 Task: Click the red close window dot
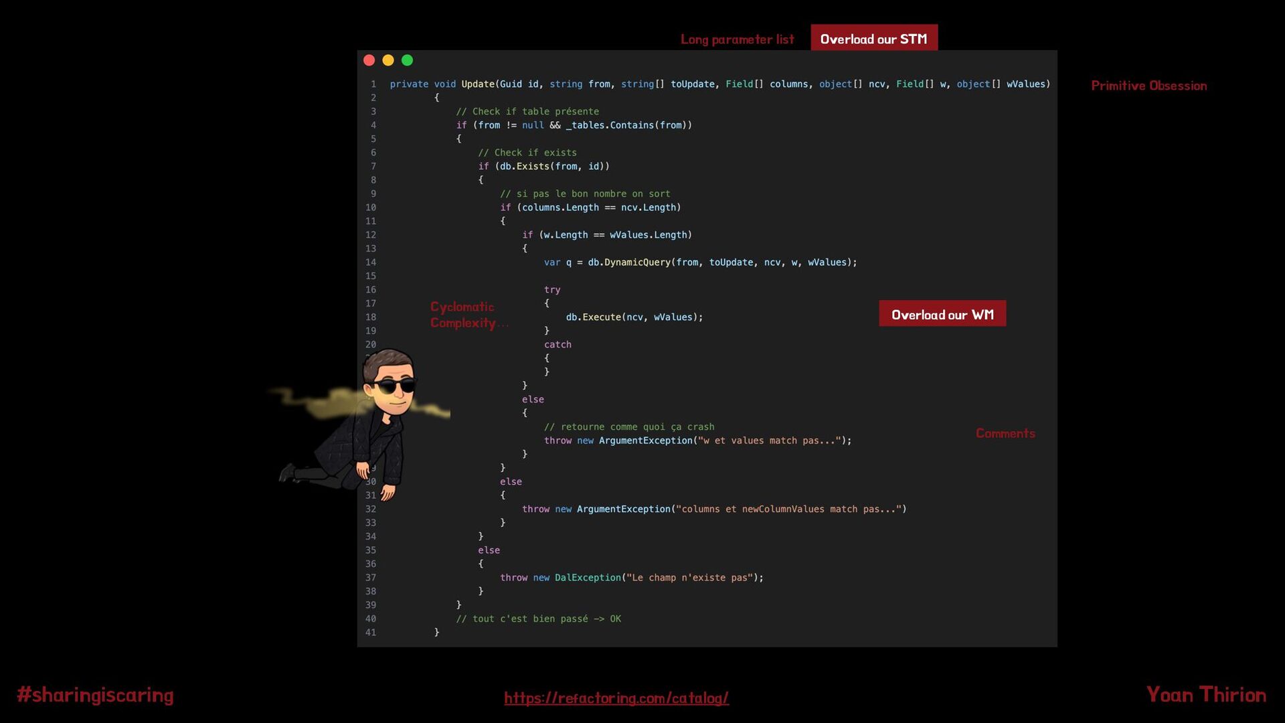[369, 60]
